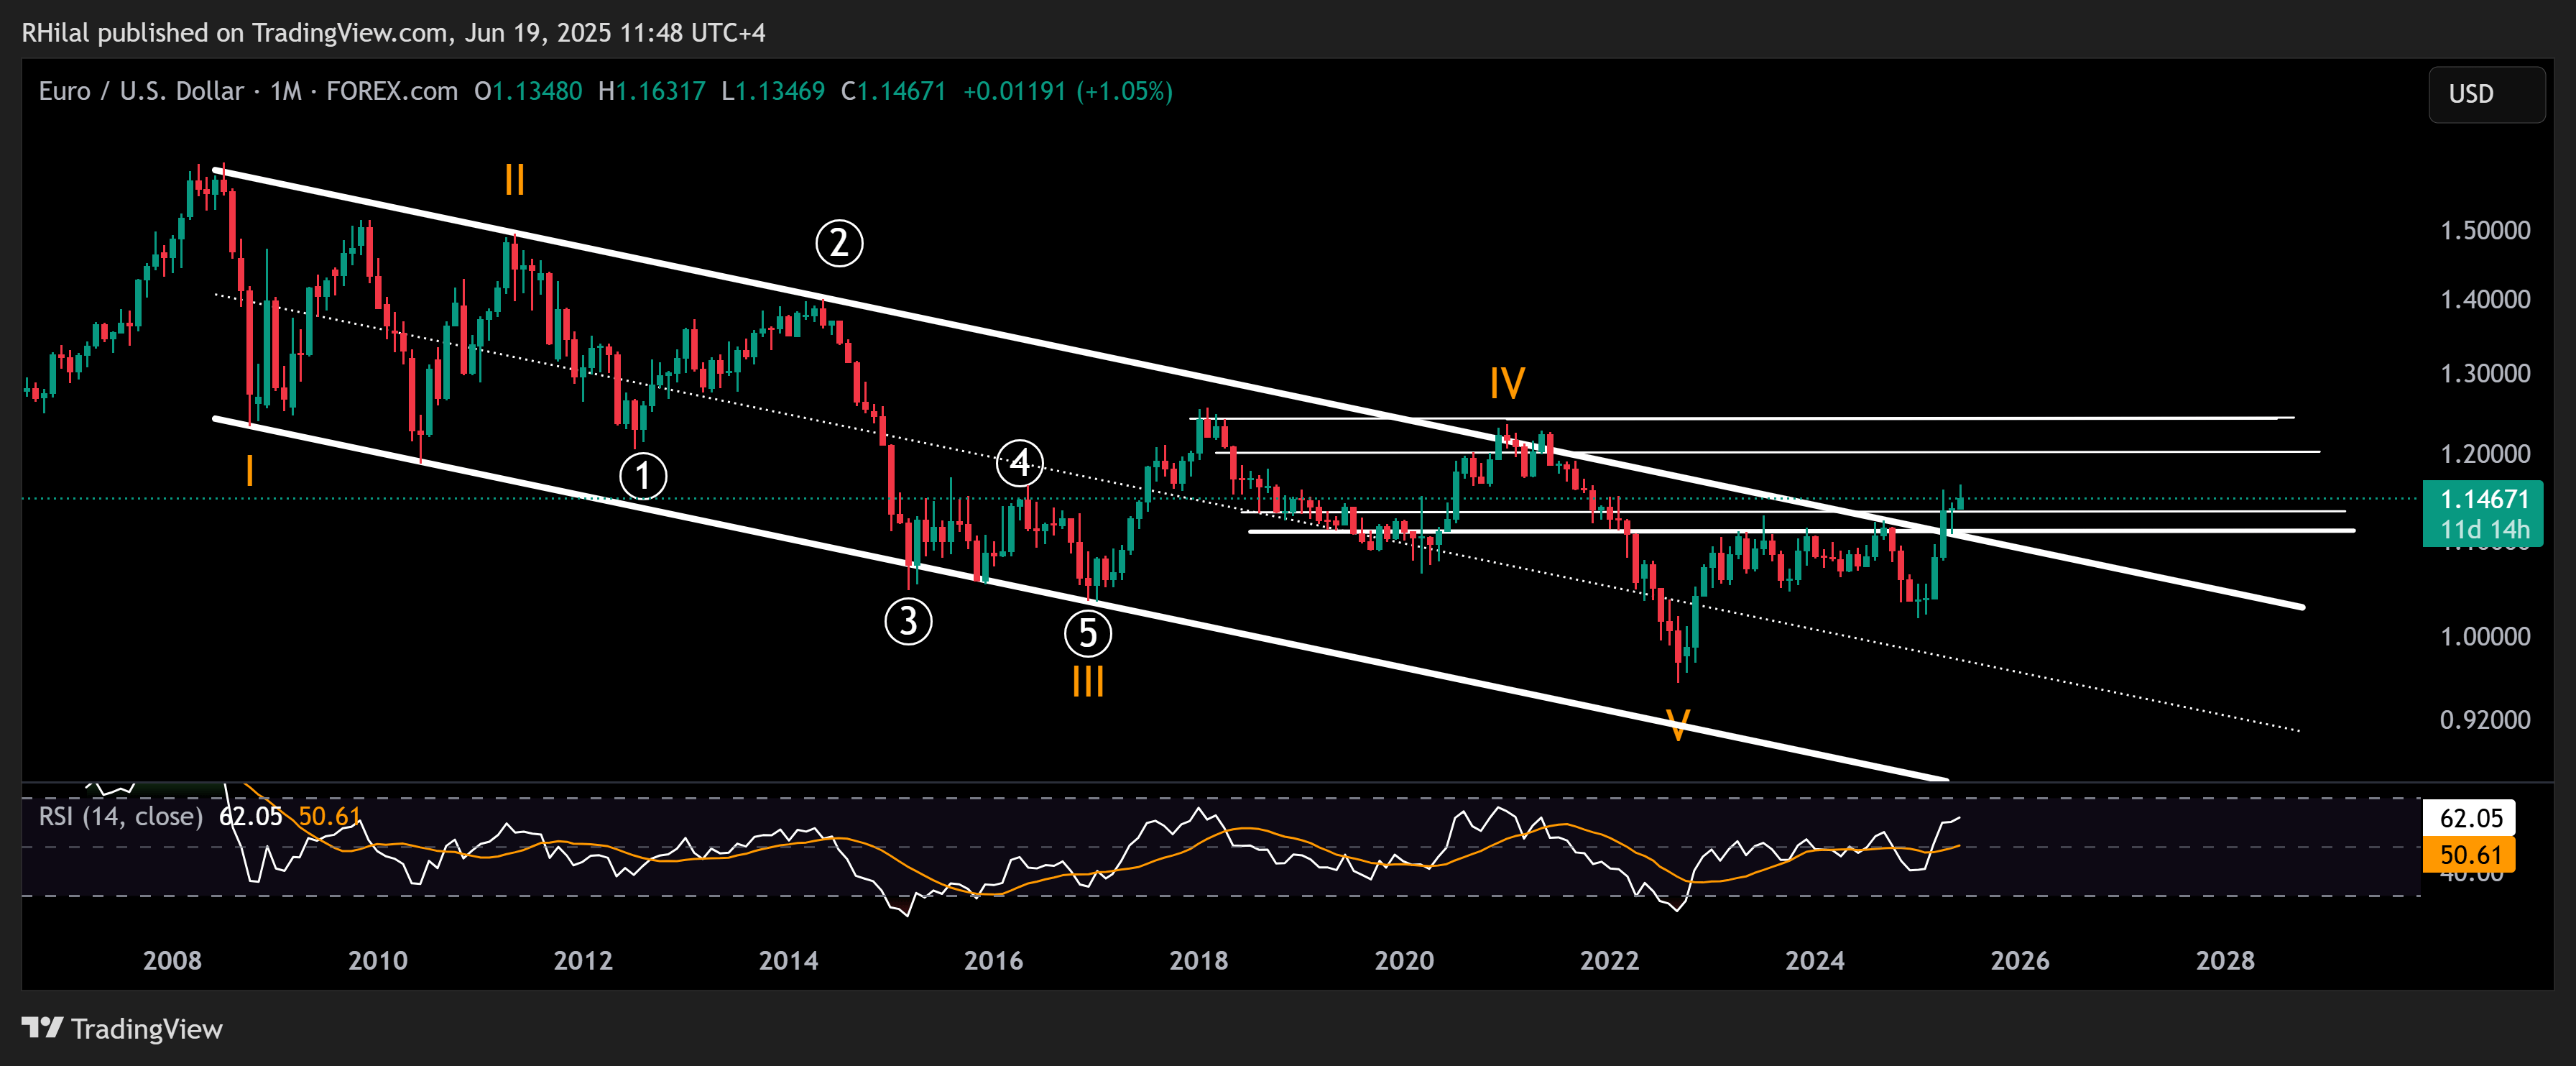This screenshot has width=2576, height=1066.
Task: Click the circled wave number 1
Action: point(643,476)
